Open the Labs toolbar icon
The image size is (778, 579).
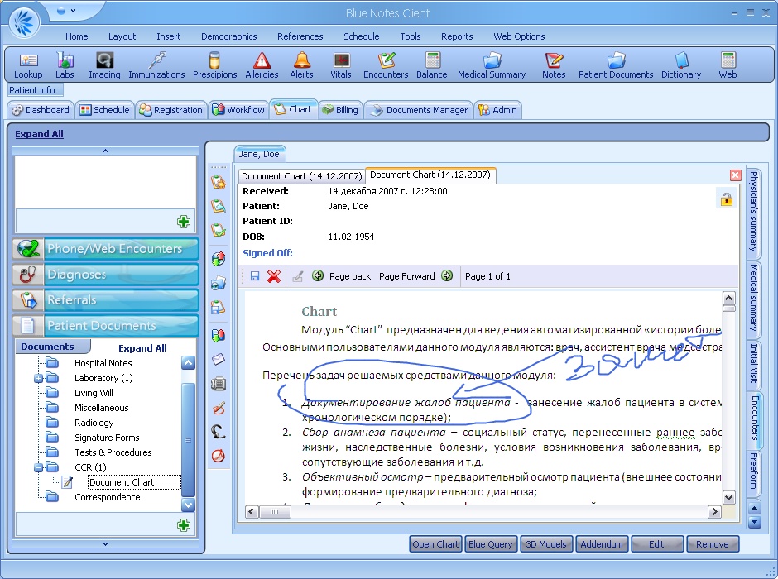65,65
